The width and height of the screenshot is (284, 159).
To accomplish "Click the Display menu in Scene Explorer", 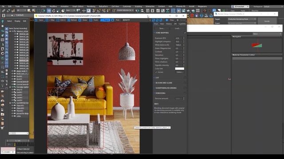I will [x=17, y=21].
